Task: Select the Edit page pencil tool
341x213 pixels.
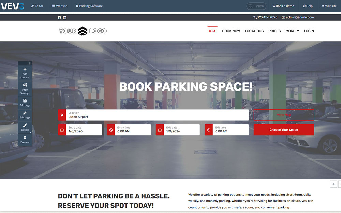Action: pyautogui.click(x=25, y=113)
